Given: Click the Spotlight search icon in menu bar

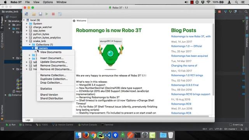Looking at the screenshot, I should pos(237,2).
